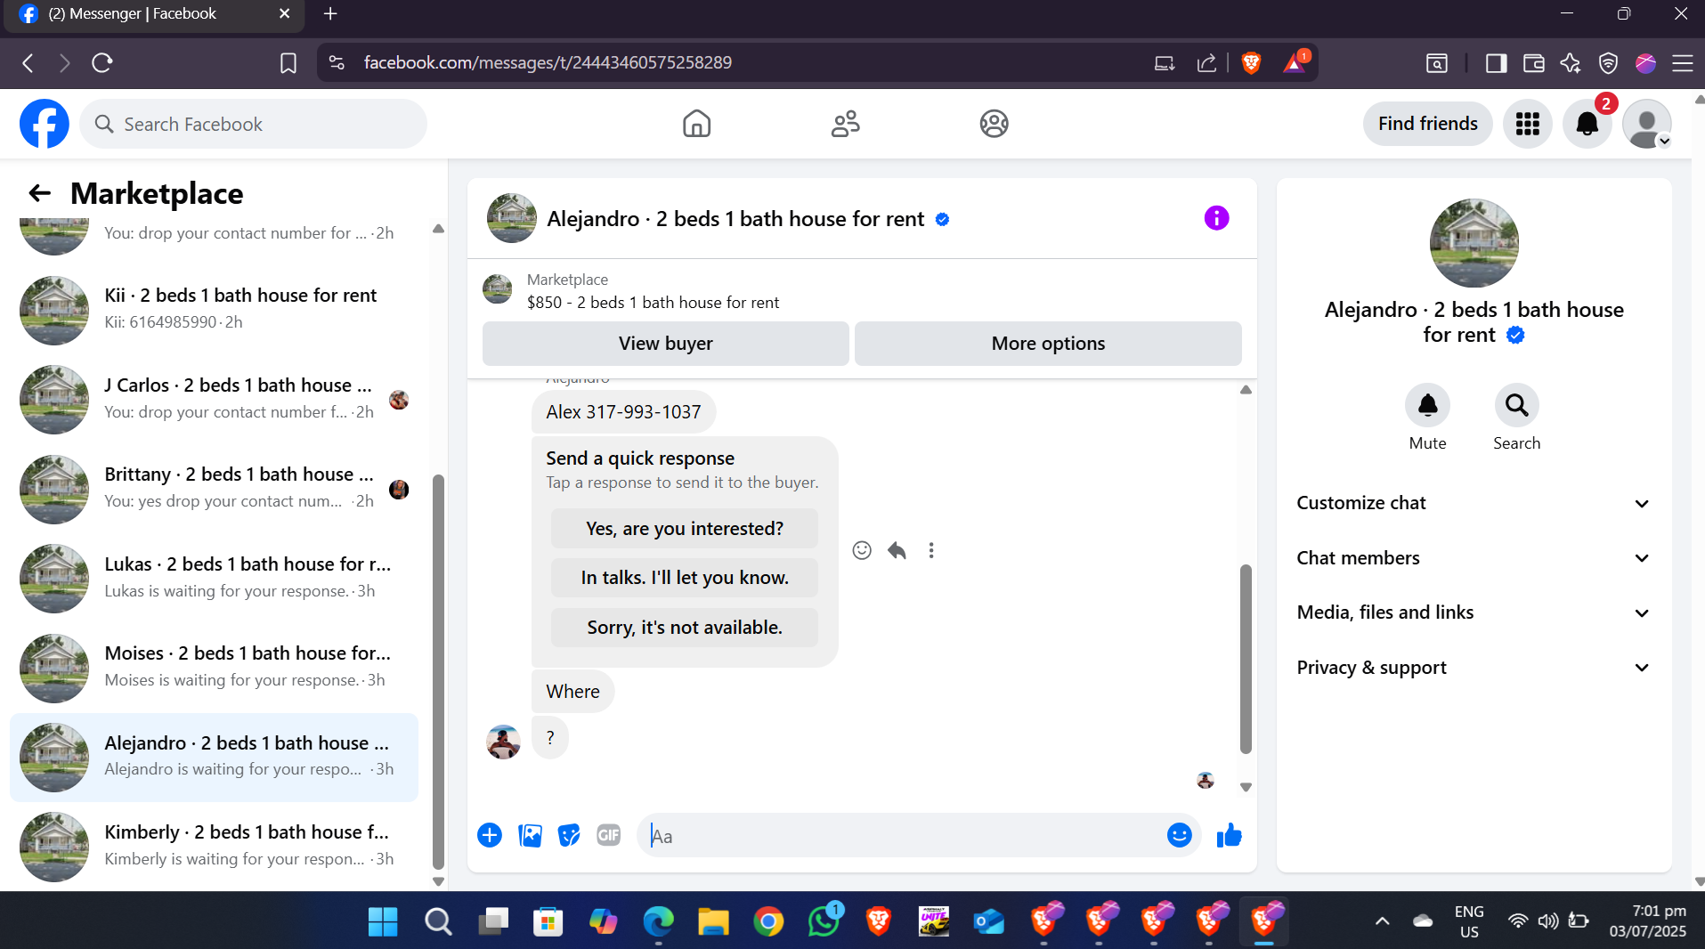Toggle the browser sidebar panel icon
This screenshot has height=949, width=1705.
point(1496,63)
